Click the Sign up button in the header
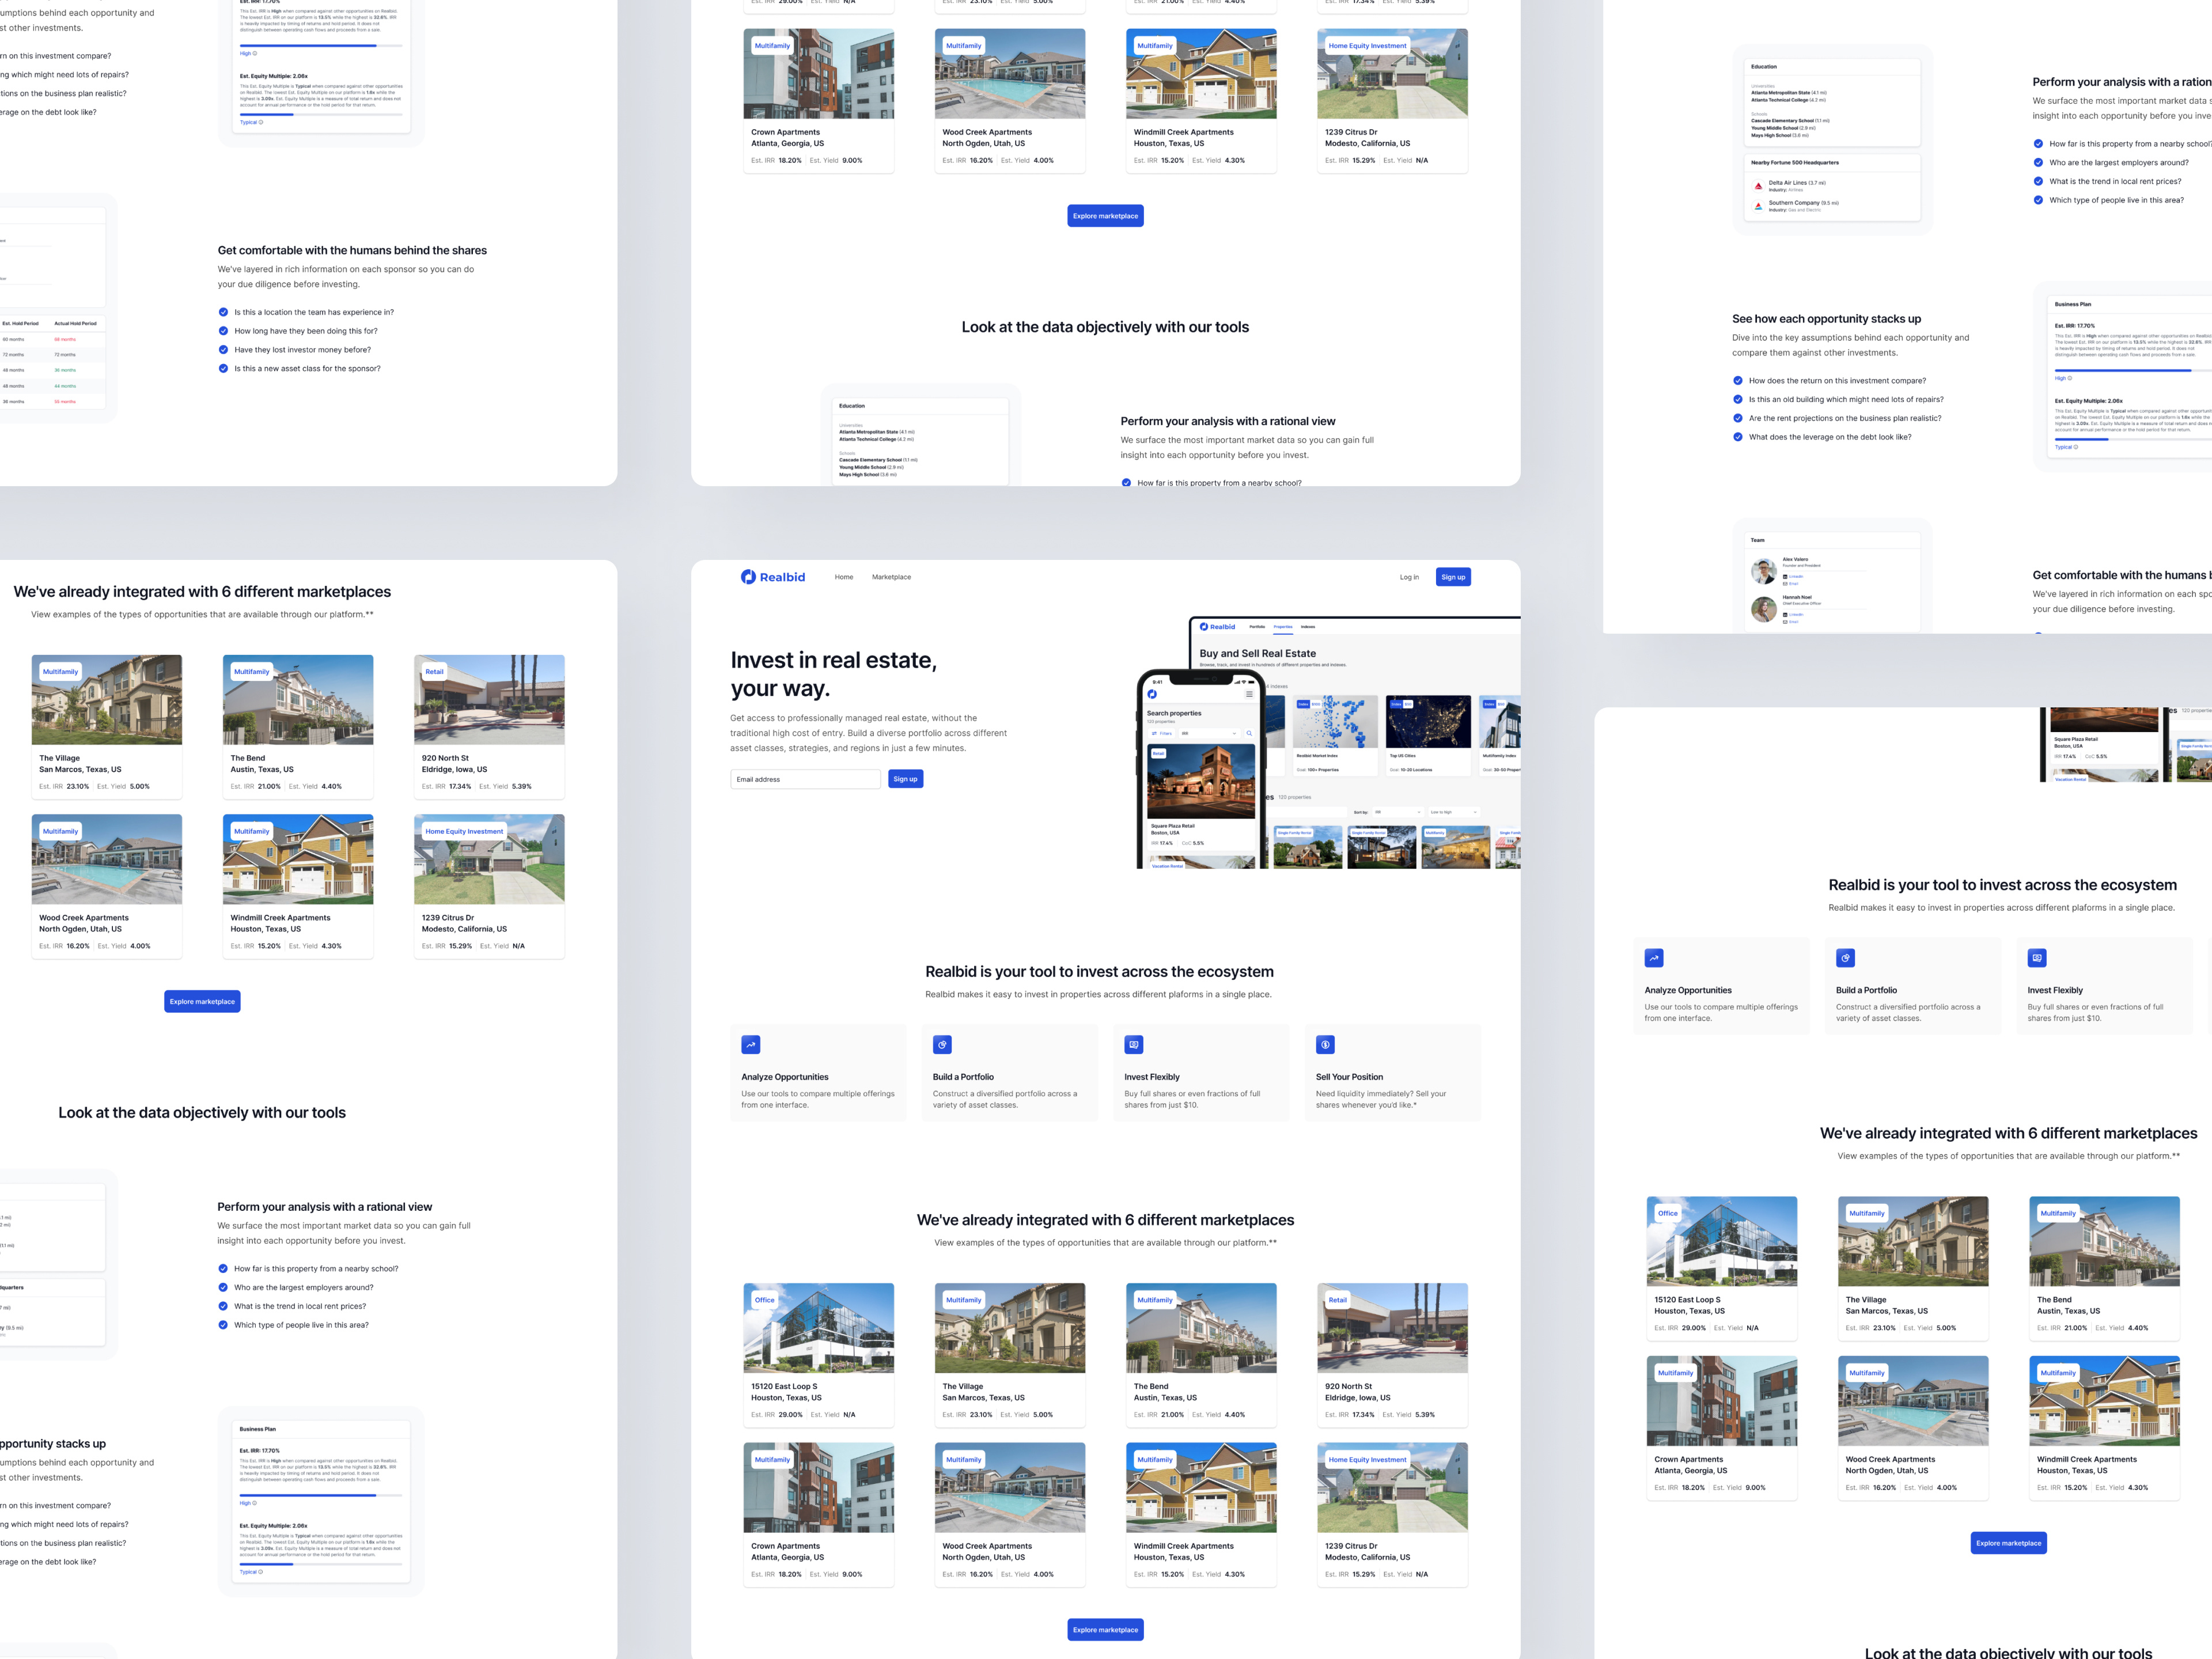Viewport: 2212px width, 1659px height. coord(1453,577)
